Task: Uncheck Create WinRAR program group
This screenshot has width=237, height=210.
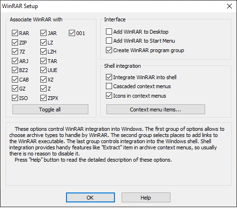Action: click(x=109, y=50)
